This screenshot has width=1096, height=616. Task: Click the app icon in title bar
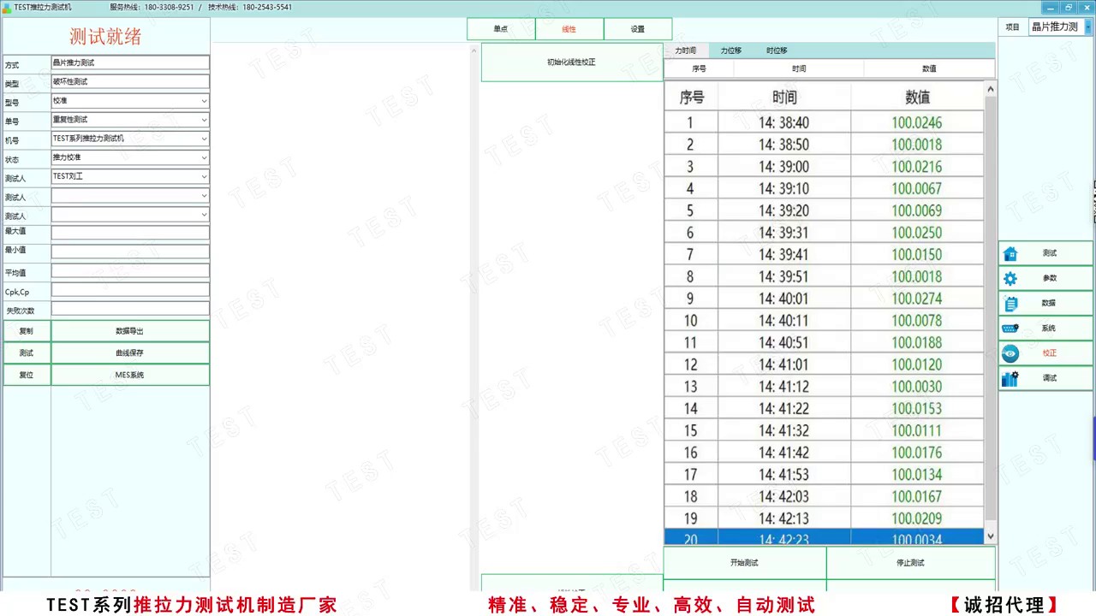(x=7, y=7)
